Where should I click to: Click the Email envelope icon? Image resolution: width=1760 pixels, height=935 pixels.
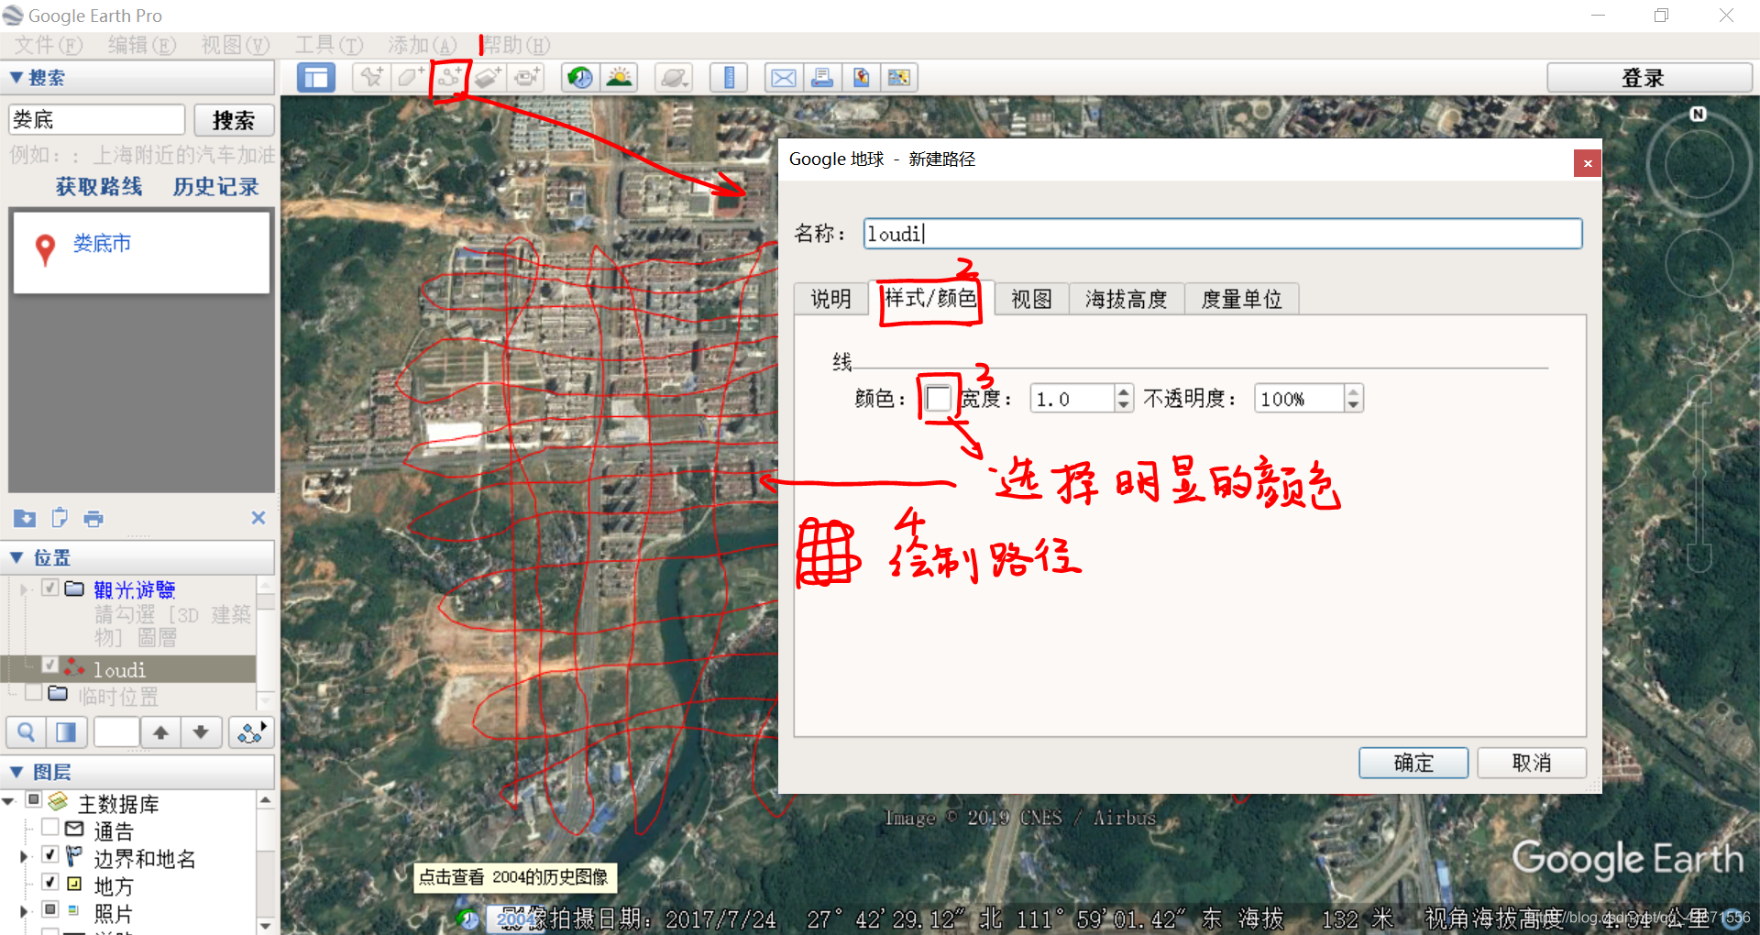pos(784,78)
